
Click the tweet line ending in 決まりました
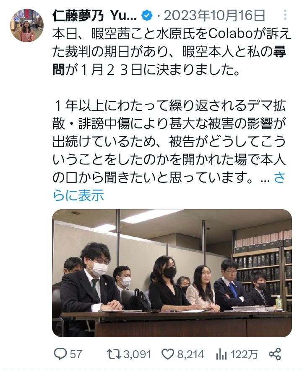(146, 70)
